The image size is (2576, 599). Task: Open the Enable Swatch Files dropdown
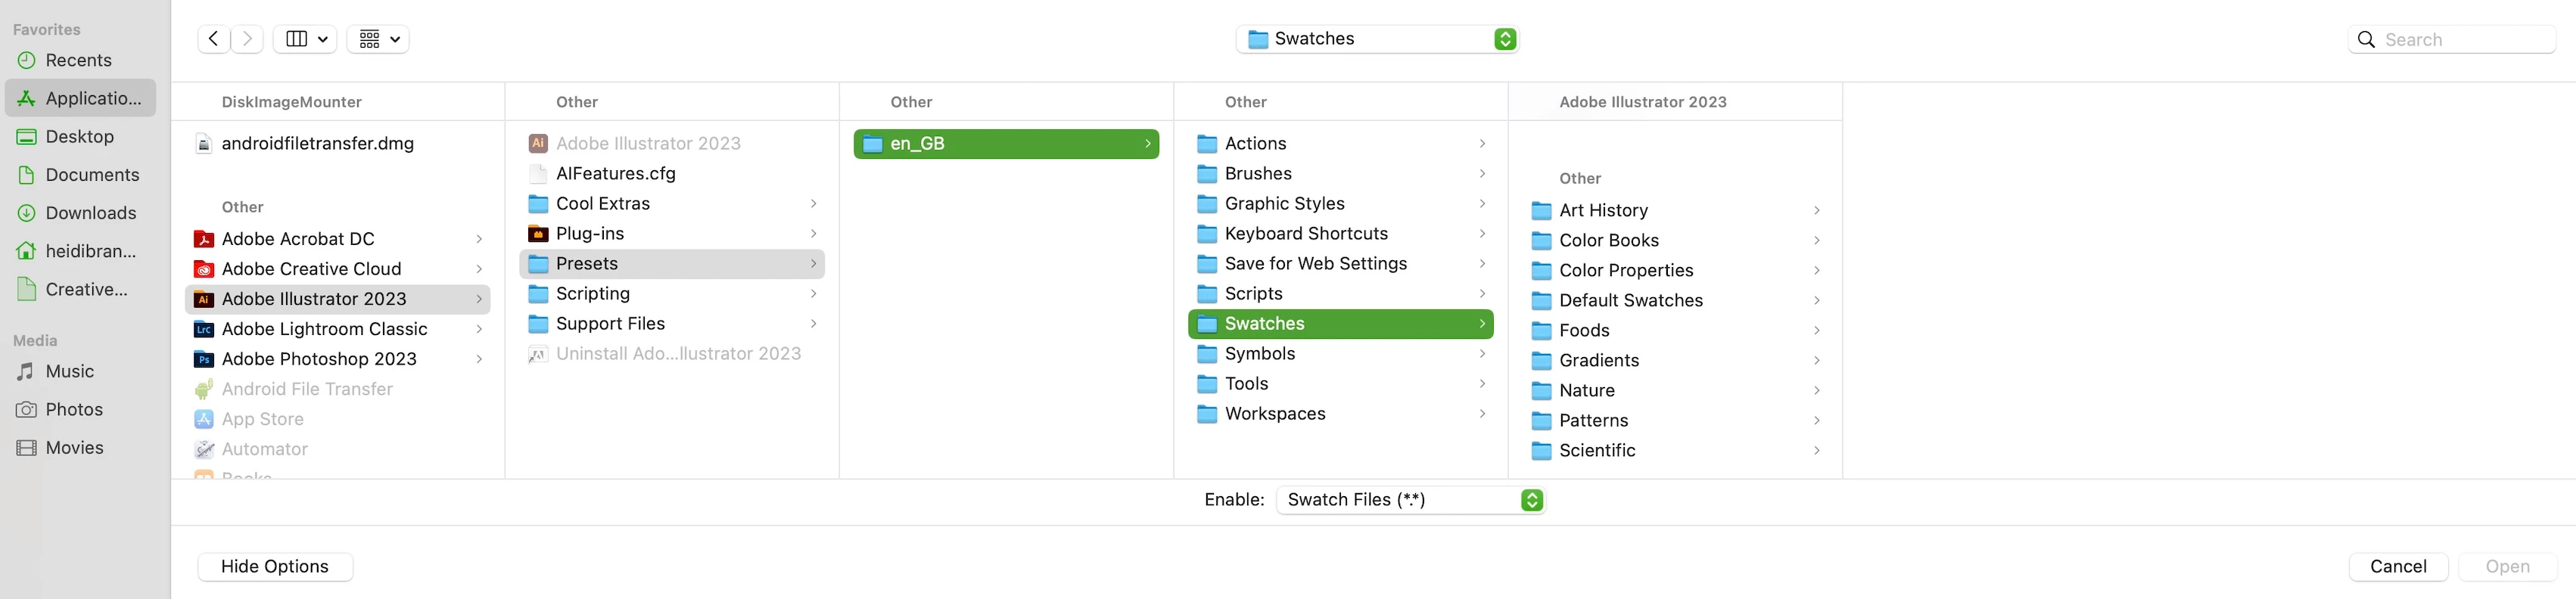pyautogui.click(x=1411, y=500)
